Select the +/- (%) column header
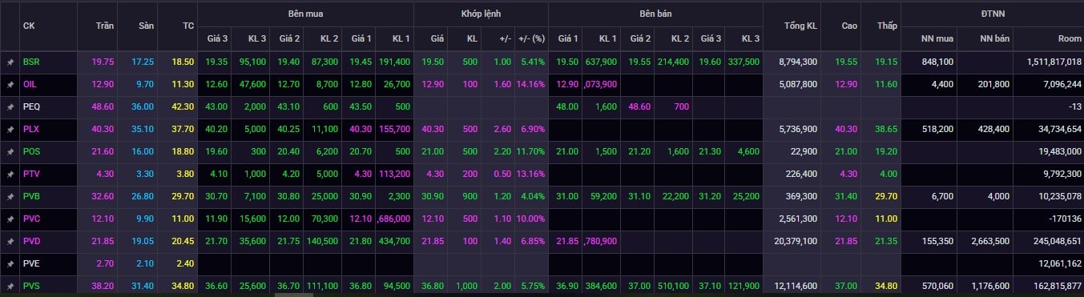The width and height of the screenshot is (1084, 297). [531, 38]
